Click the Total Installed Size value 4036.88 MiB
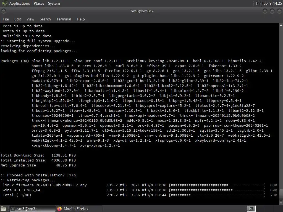 coord(64,160)
